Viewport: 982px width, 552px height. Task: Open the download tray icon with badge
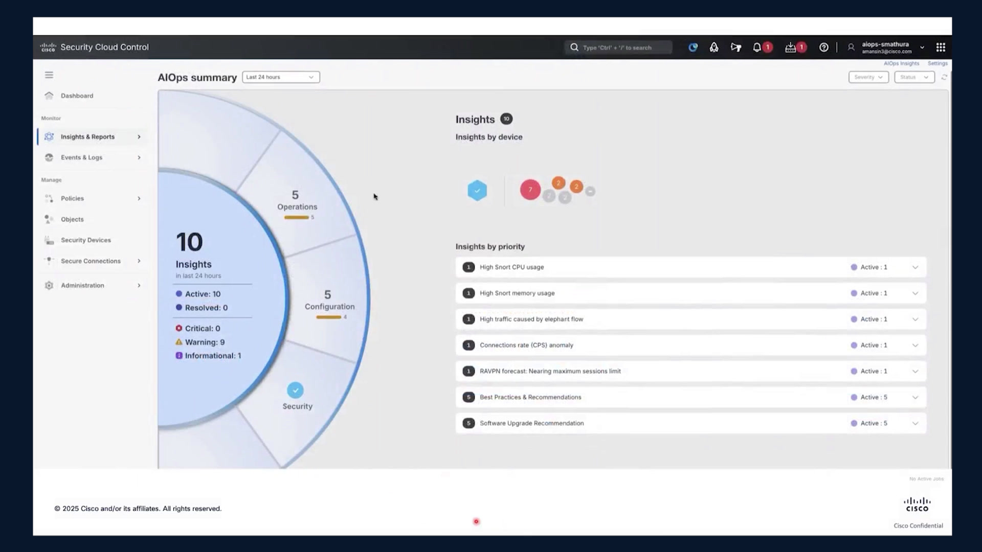(791, 47)
